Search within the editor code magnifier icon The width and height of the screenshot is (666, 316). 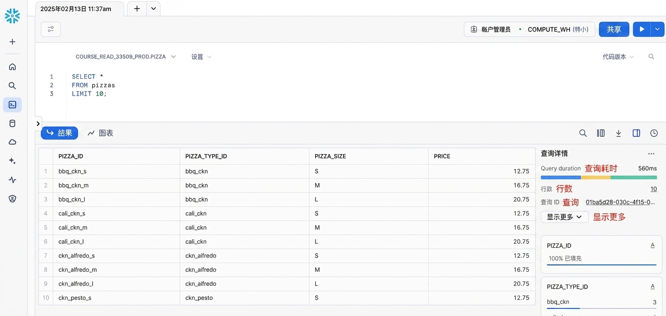click(x=651, y=57)
